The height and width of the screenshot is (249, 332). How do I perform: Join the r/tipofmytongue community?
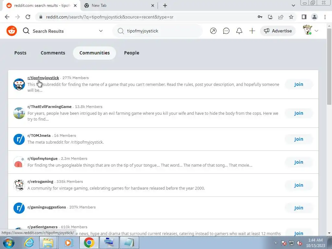[299, 162]
